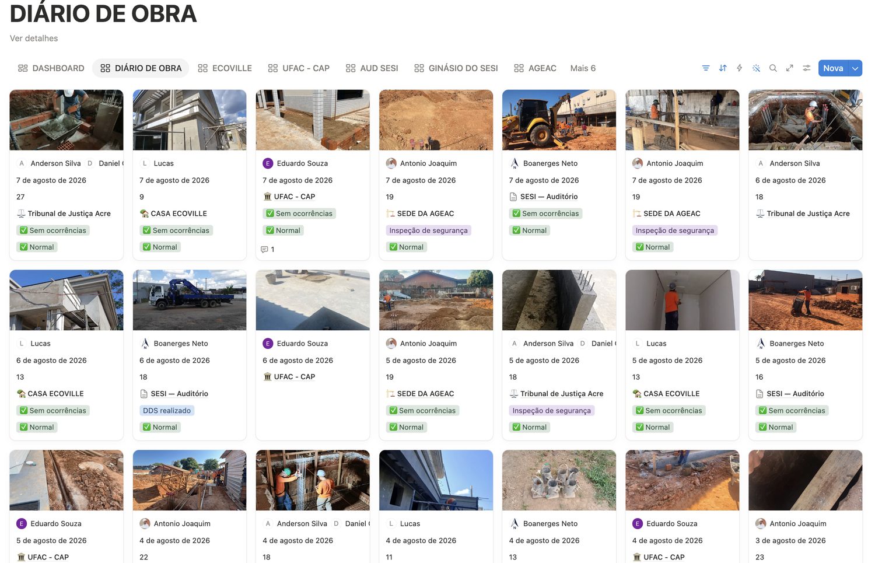
Task: Click the number 27 on Anderson Silva's card
Action: click(x=20, y=197)
